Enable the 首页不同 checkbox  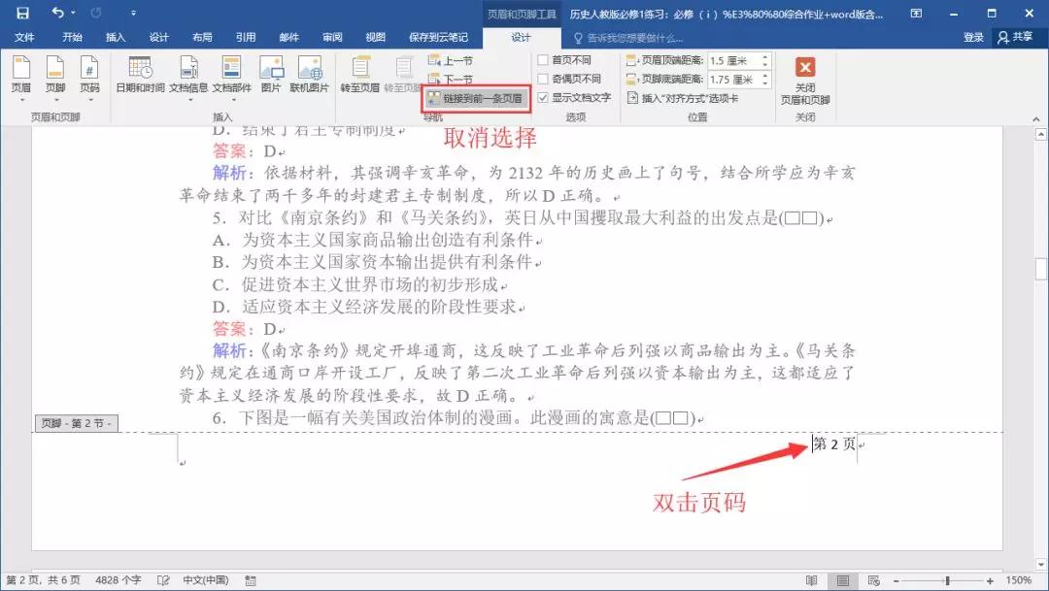click(x=544, y=59)
